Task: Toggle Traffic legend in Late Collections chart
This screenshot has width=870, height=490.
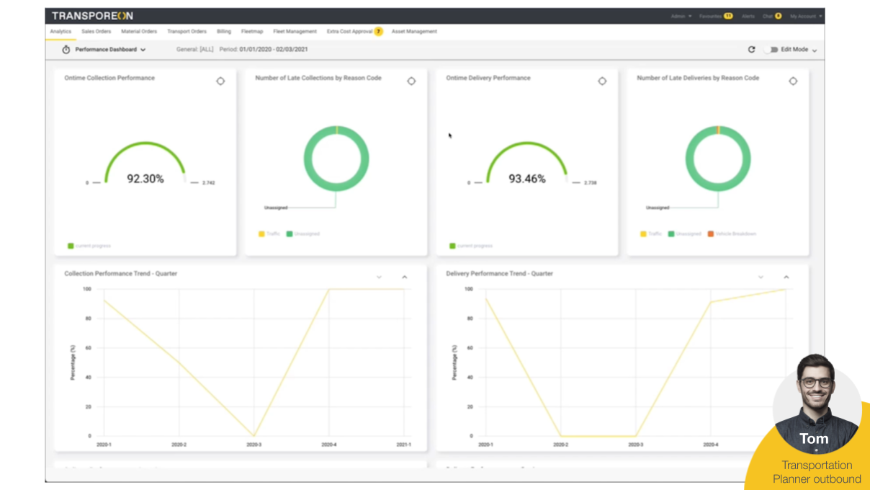Action: pyautogui.click(x=269, y=234)
